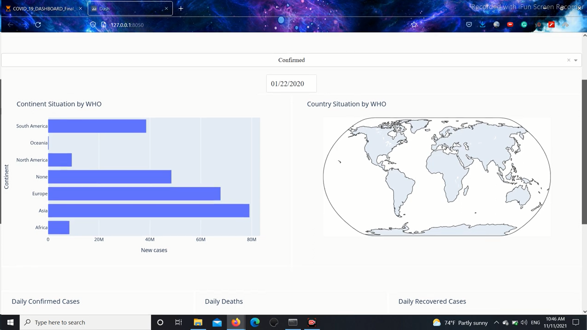
Task: Launch Microsoft Edge from the taskbar
Action: [255, 322]
